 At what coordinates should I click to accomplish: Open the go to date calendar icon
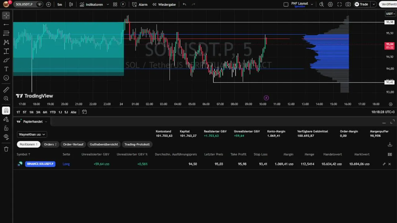pos(84,112)
